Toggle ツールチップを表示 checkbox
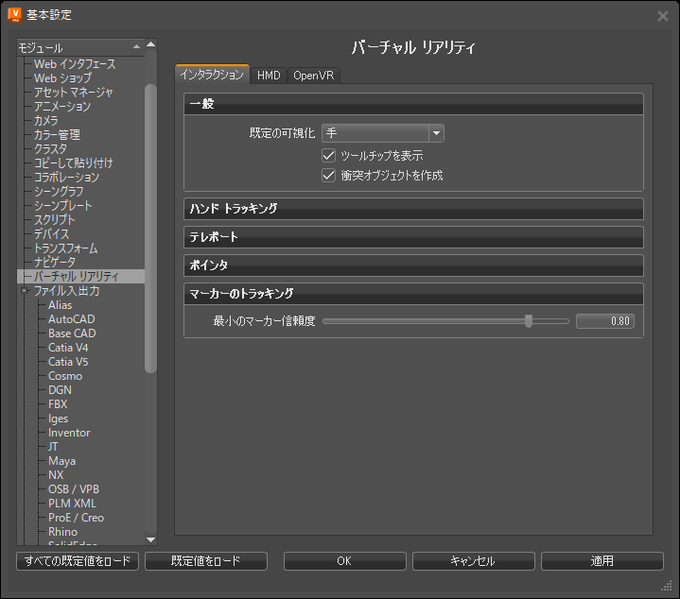Screen dimensions: 680x599 point(328,156)
